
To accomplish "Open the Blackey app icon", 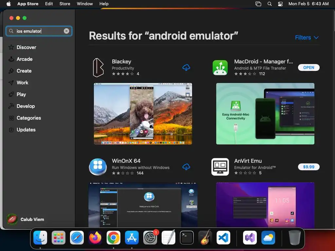I will 98,68.
